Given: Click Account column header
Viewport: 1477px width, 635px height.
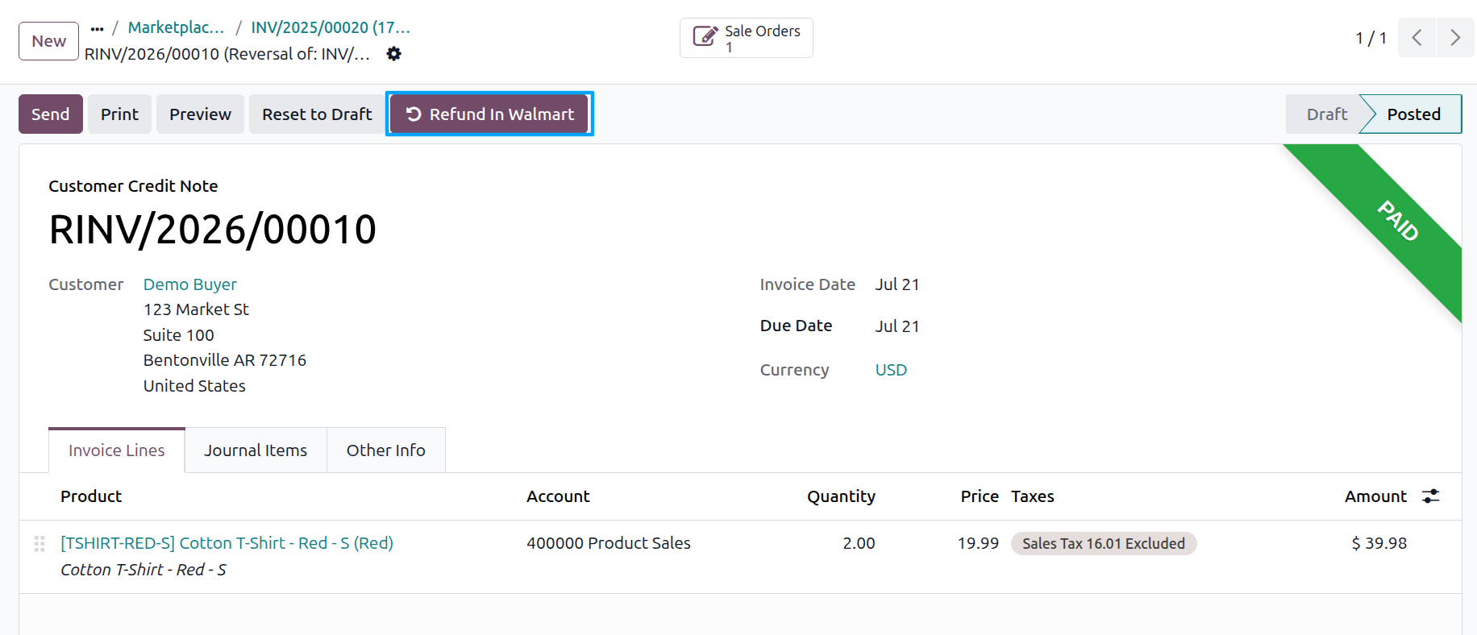Looking at the screenshot, I should 558,496.
